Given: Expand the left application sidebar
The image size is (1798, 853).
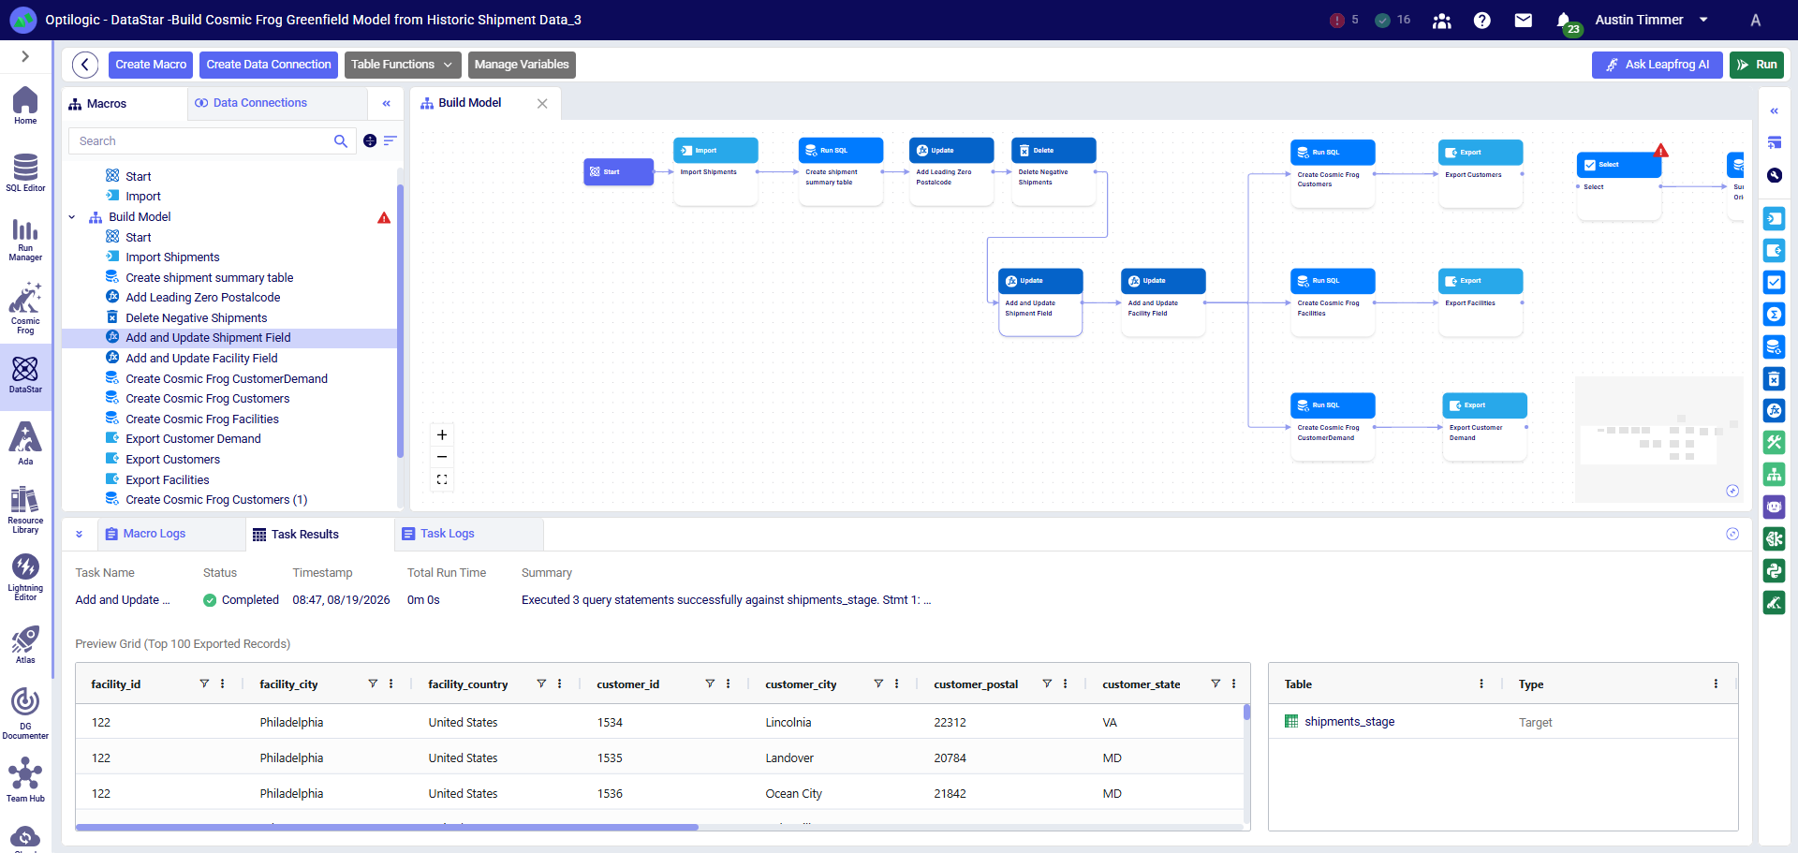Looking at the screenshot, I should (x=25, y=56).
